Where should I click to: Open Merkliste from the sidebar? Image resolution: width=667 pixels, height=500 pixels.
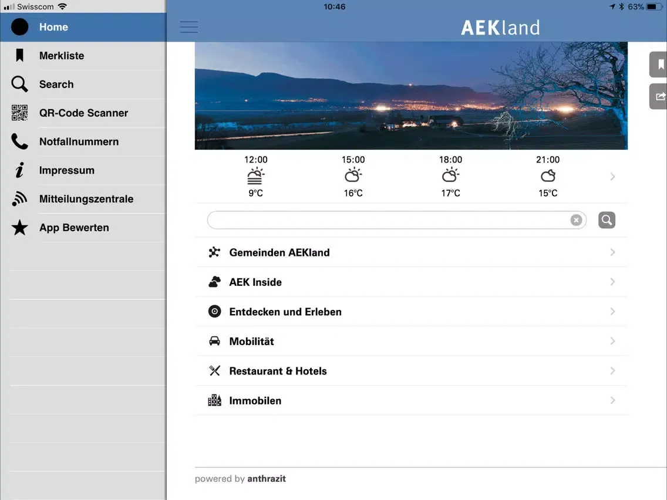tap(83, 56)
